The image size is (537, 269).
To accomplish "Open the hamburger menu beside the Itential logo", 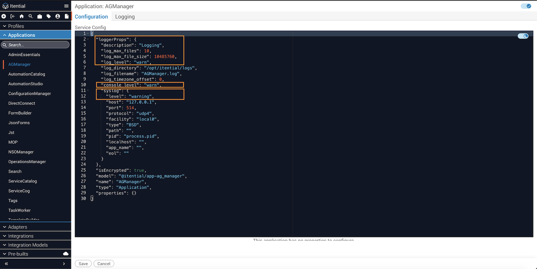I will pyautogui.click(x=66, y=6).
